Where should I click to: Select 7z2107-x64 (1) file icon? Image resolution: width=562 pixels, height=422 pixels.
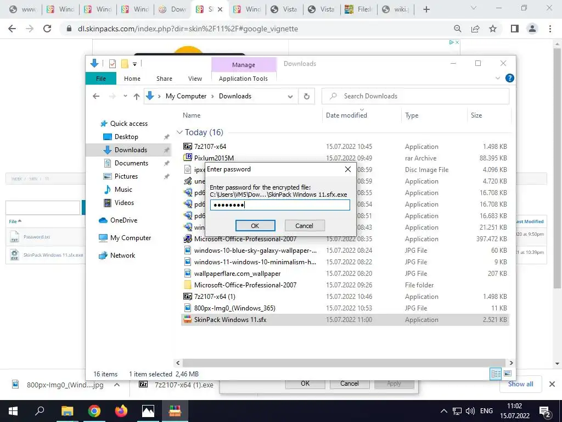click(x=188, y=296)
